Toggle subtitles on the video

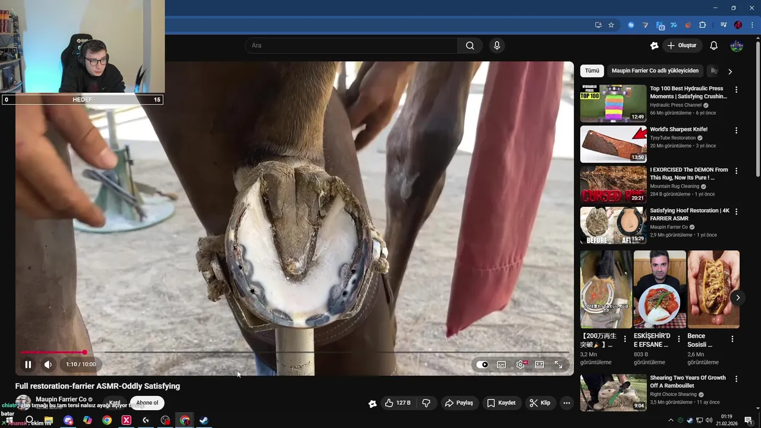pyautogui.click(x=501, y=364)
